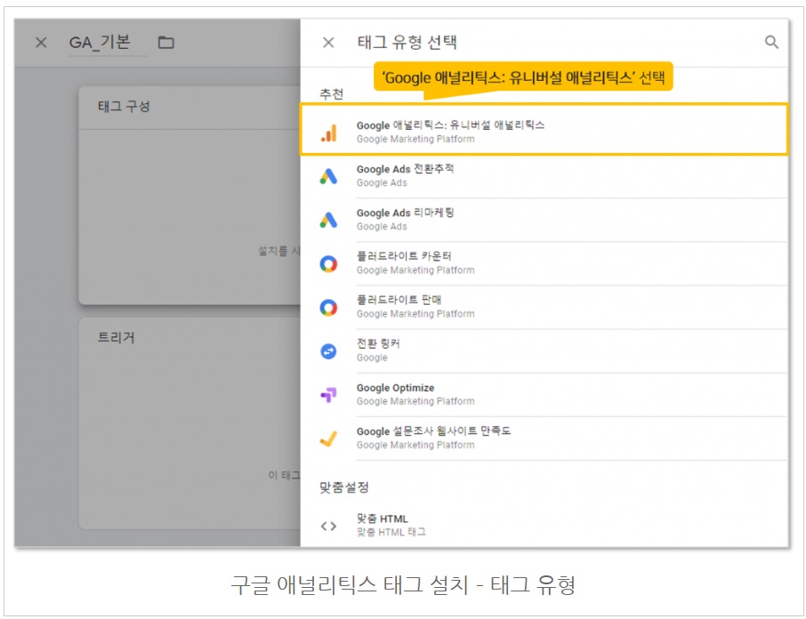
Task: Click the 맞춤 HTML code brackets icon
Action: click(328, 526)
